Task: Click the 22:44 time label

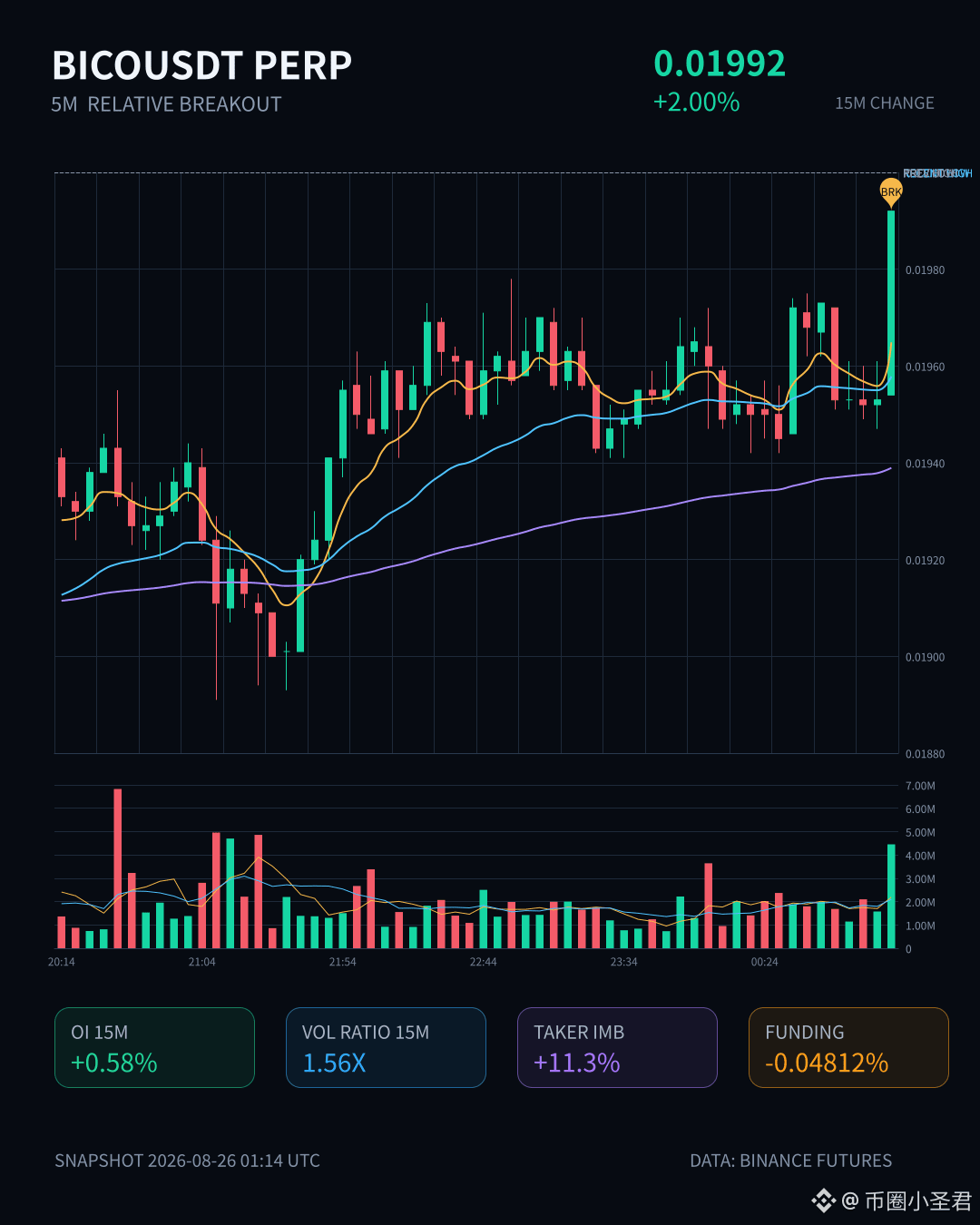Action: click(x=484, y=962)
